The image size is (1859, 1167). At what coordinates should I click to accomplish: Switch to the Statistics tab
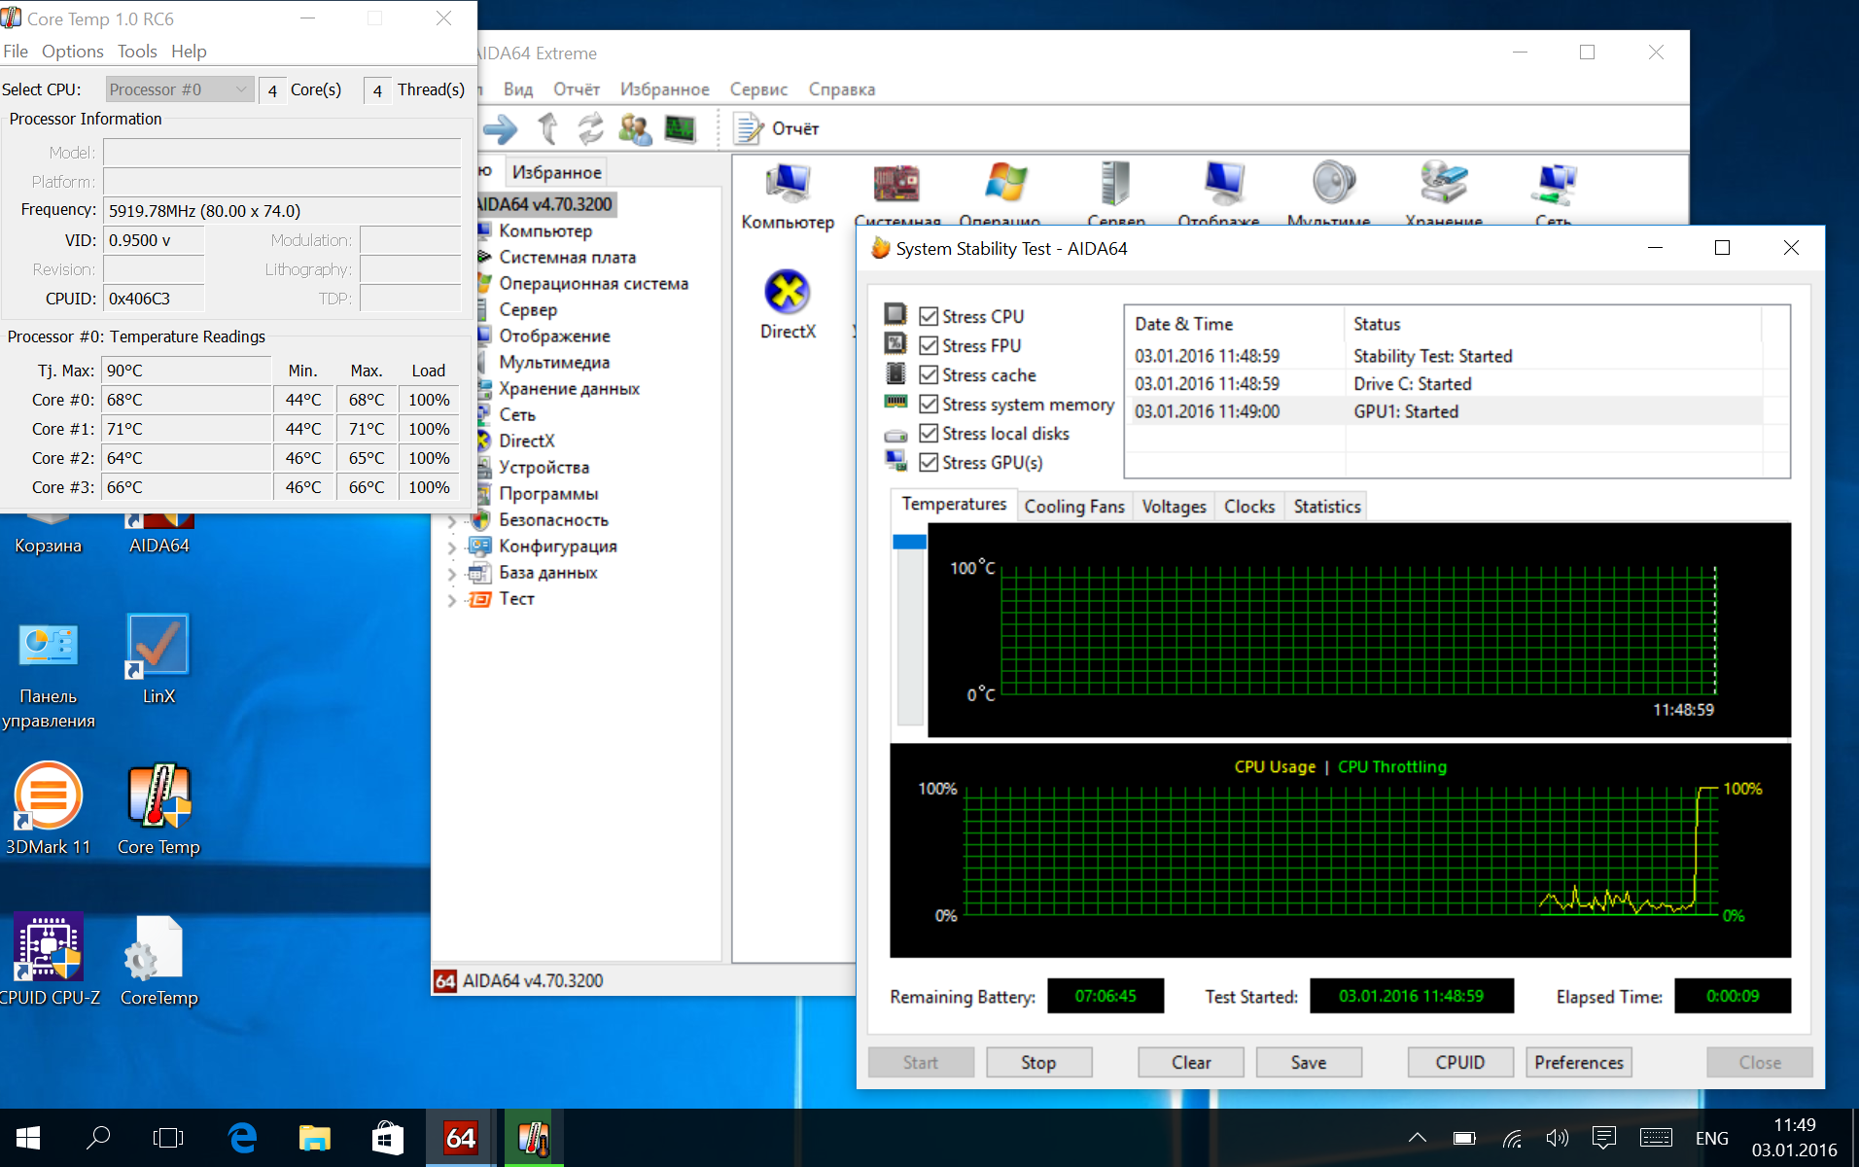pos(1326,507)
